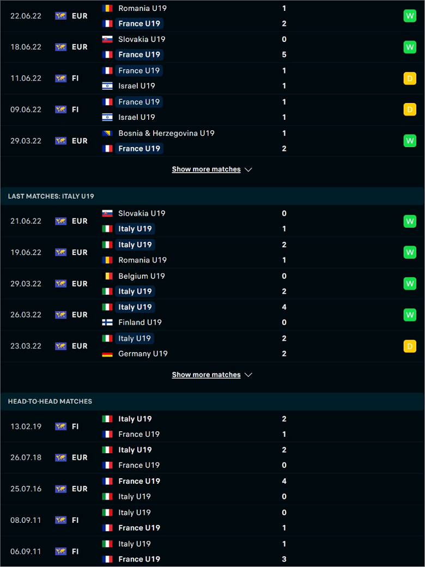The image size is (425, 567).
Task: Open the Italy U19 vs Romania U19 match
Action: pyautogui.click(x=212, y=252)
